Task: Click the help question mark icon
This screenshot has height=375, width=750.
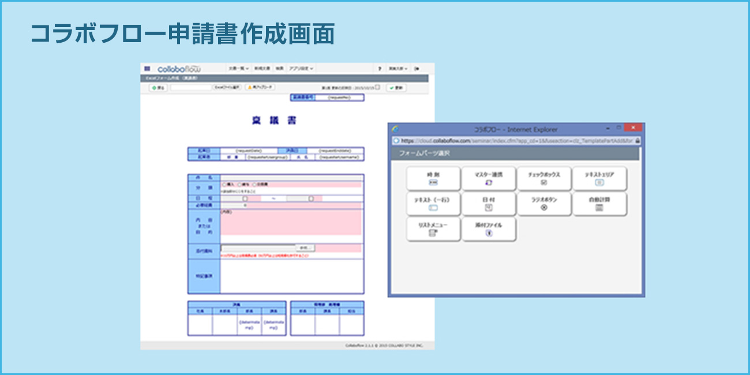Action: tap(379, 68)
